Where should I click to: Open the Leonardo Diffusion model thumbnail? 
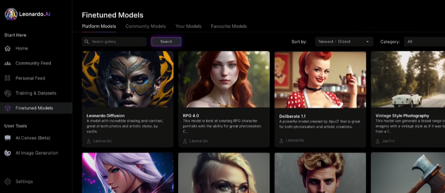coord(128,79)
